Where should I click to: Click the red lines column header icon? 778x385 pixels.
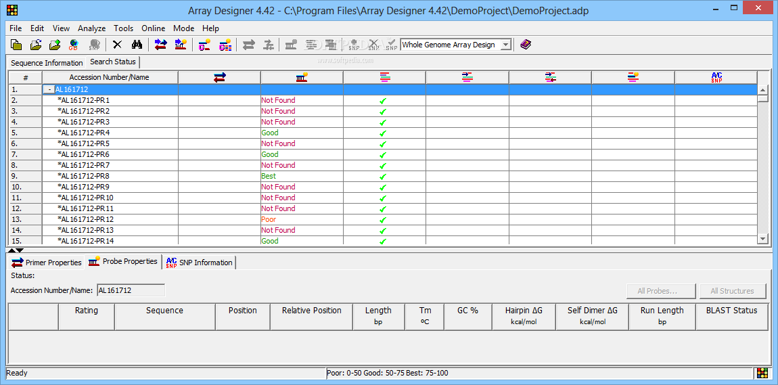pyautogui.click(x=384, y=77)
